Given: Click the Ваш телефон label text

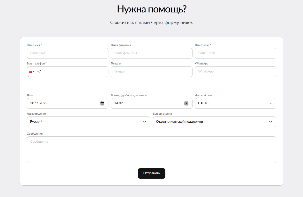Looking at the screenshot, I should pos(36,63).
